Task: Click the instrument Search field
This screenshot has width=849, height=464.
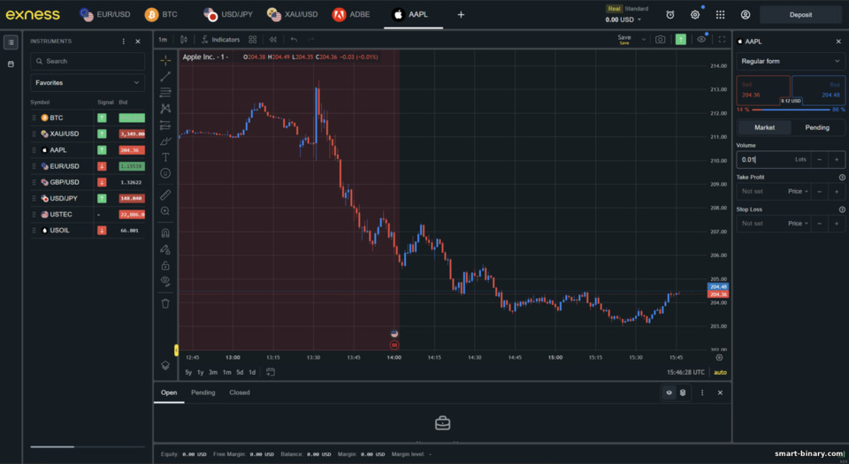Action: 88,61
